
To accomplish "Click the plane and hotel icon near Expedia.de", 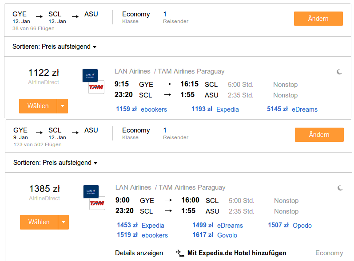I will point(180,253).
